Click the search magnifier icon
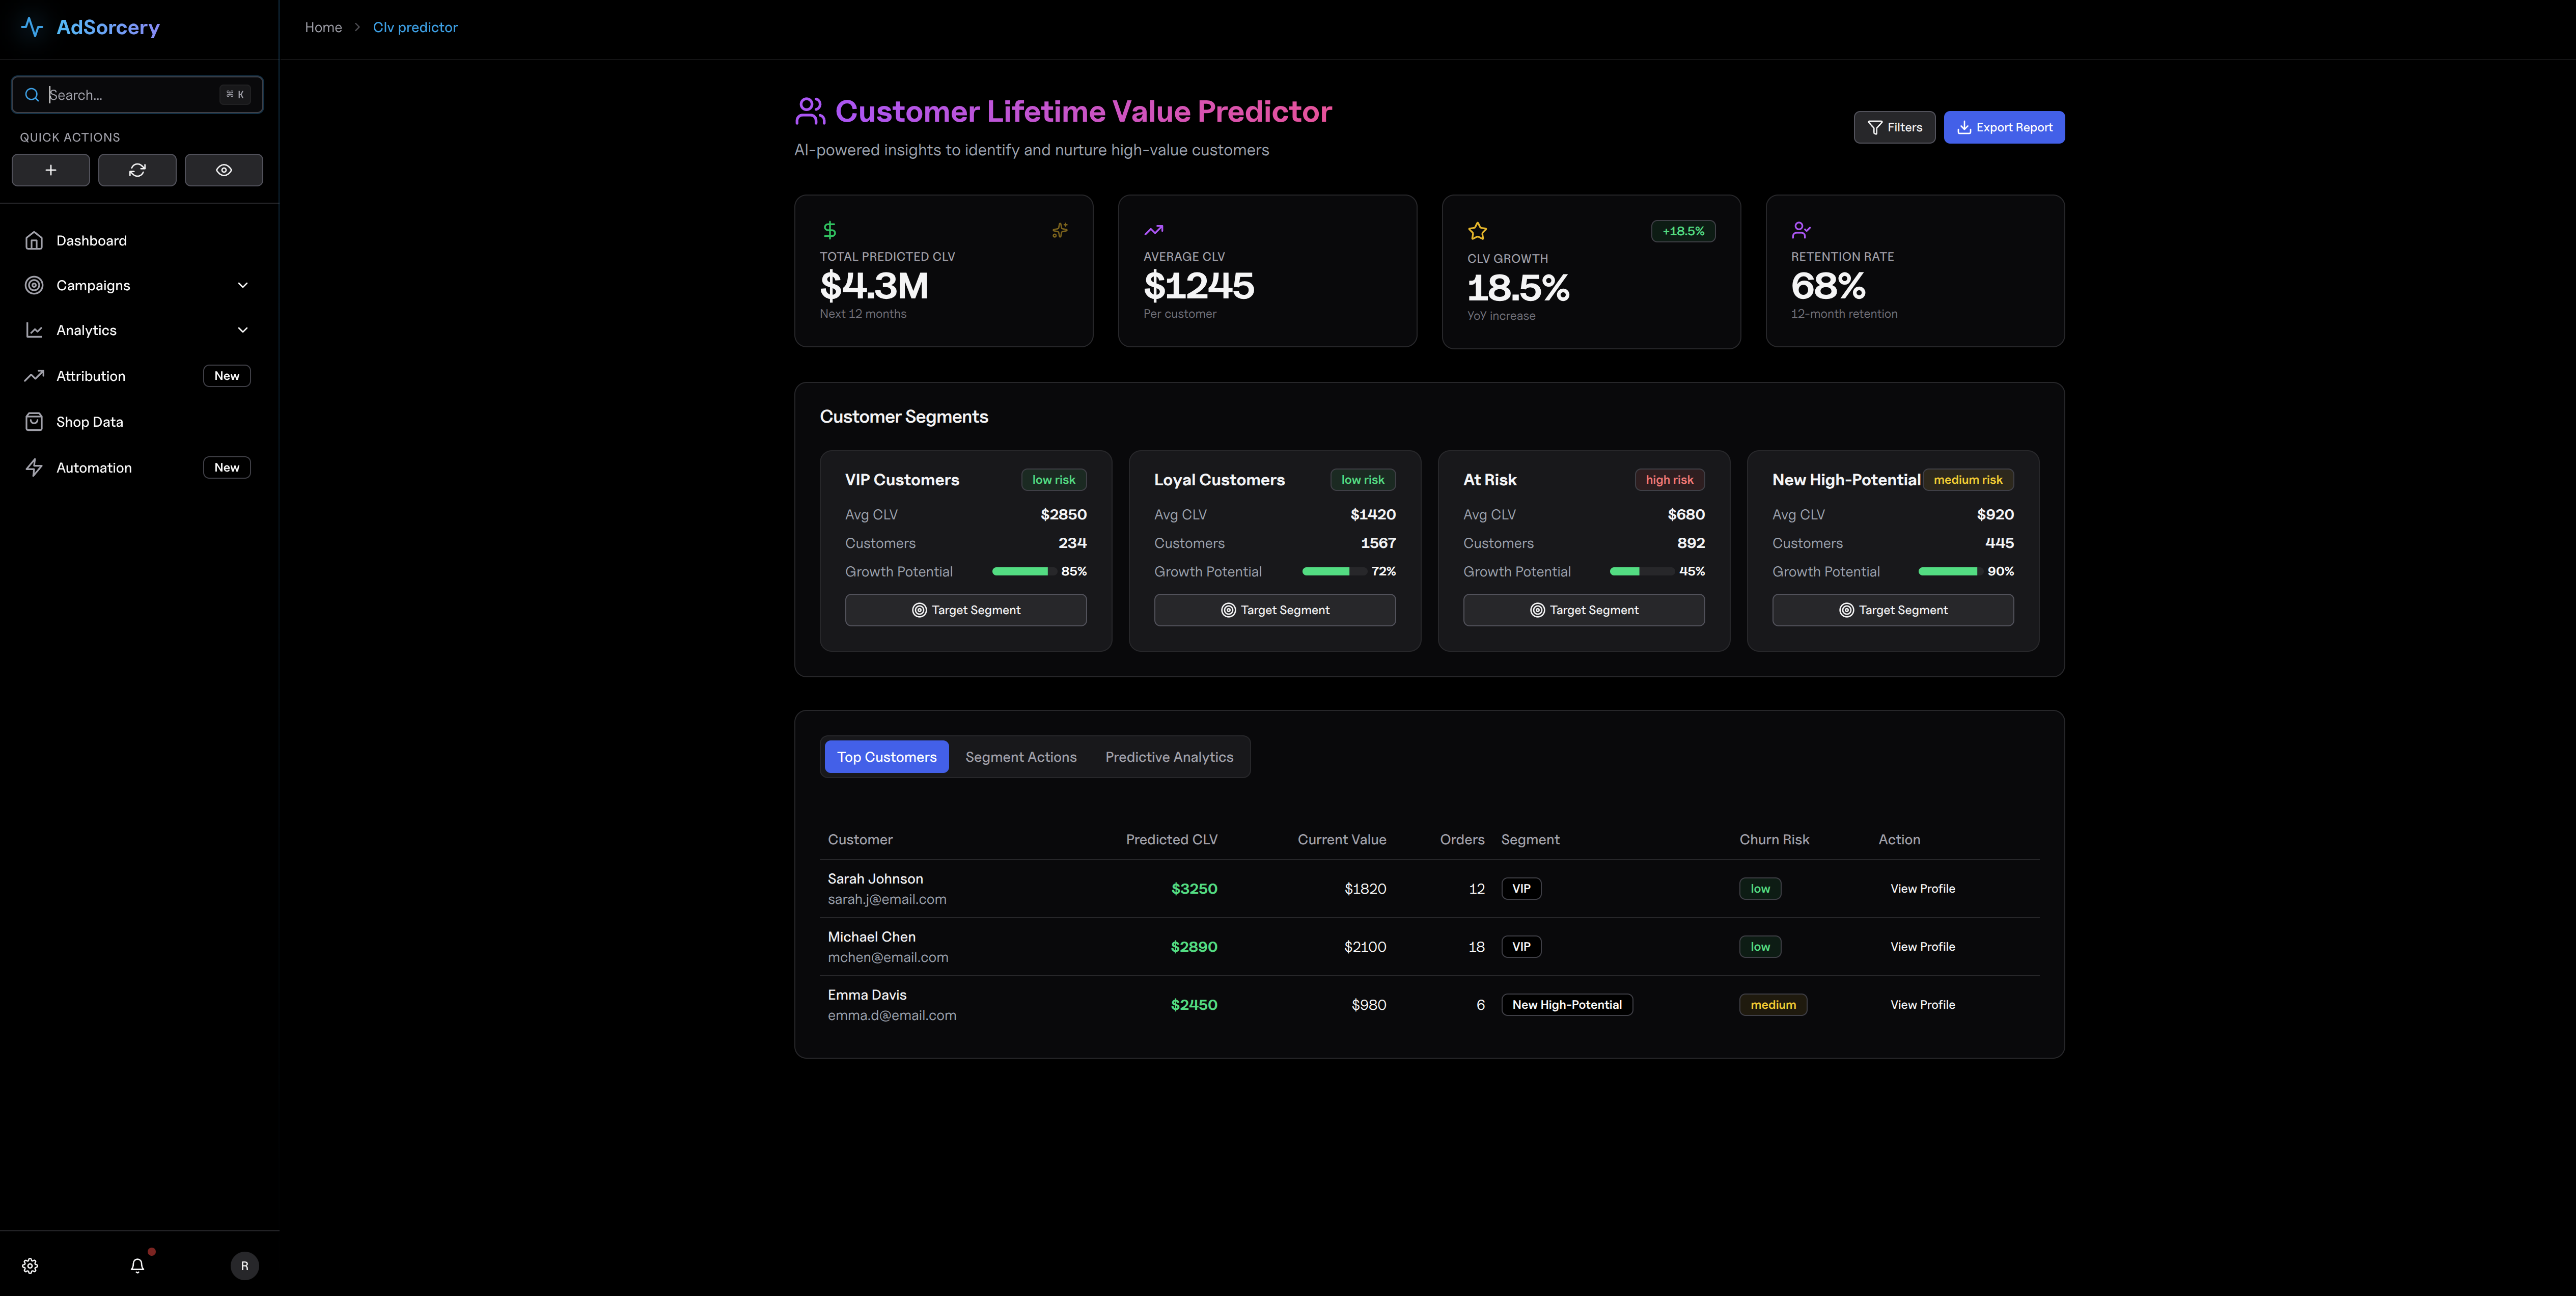Viewport: 2576px width, 1296px height. [32, 95]
